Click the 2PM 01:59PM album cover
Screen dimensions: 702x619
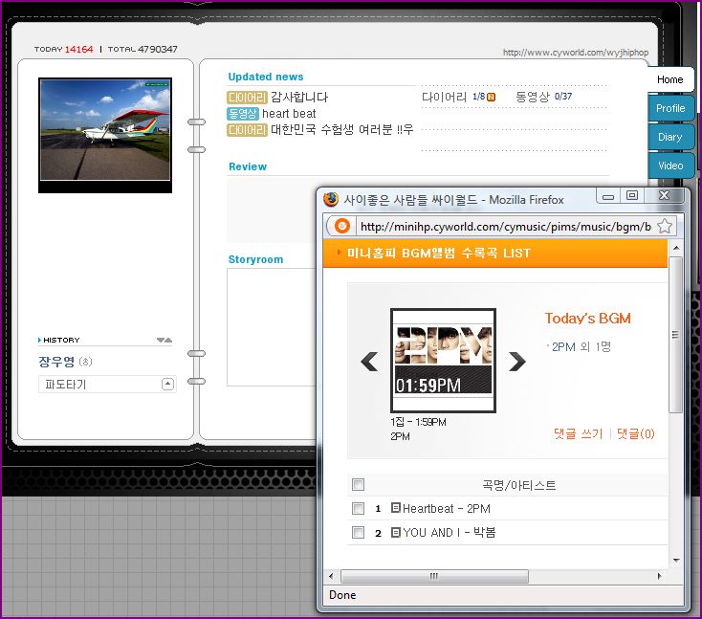443,360
